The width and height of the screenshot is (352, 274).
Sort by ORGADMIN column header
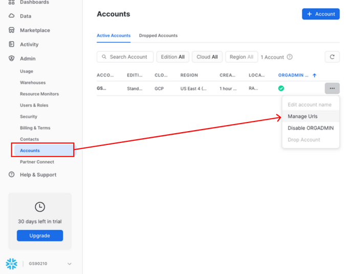point(293,75)
